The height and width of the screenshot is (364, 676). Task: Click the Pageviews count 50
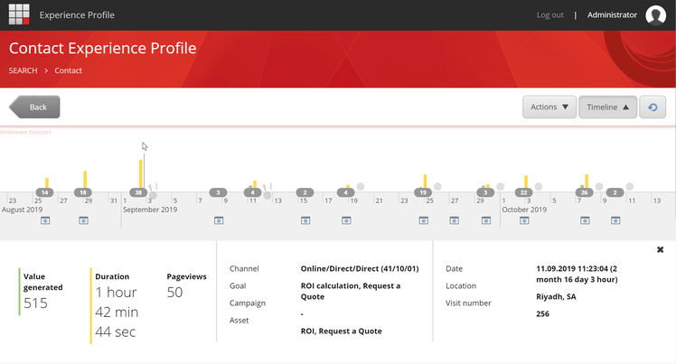click(x=174, y=293)
